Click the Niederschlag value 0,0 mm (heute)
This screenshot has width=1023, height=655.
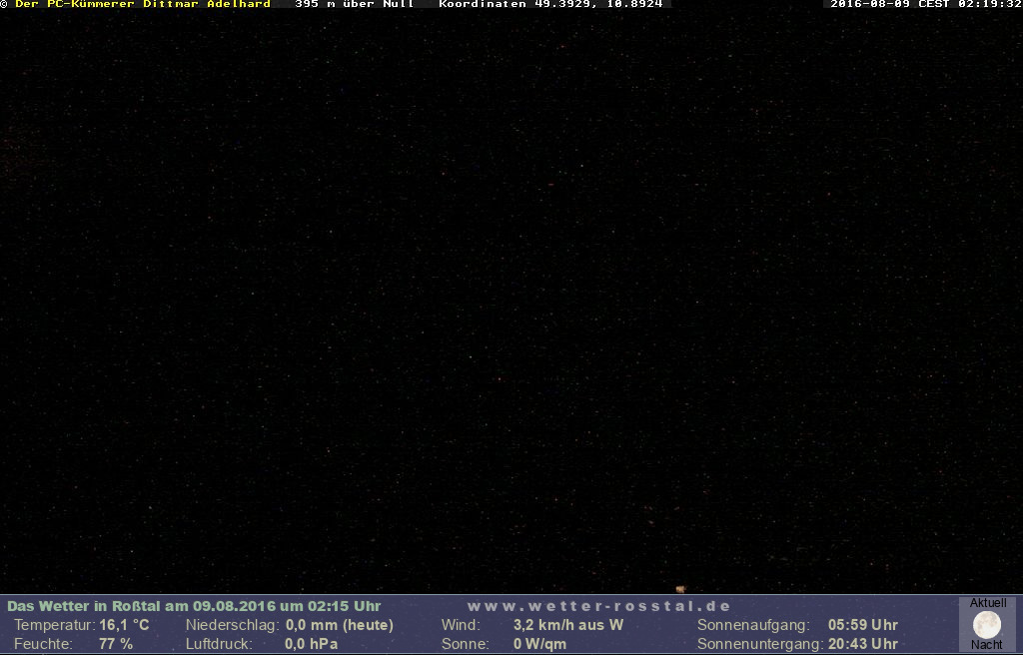(x=340, y=625)
